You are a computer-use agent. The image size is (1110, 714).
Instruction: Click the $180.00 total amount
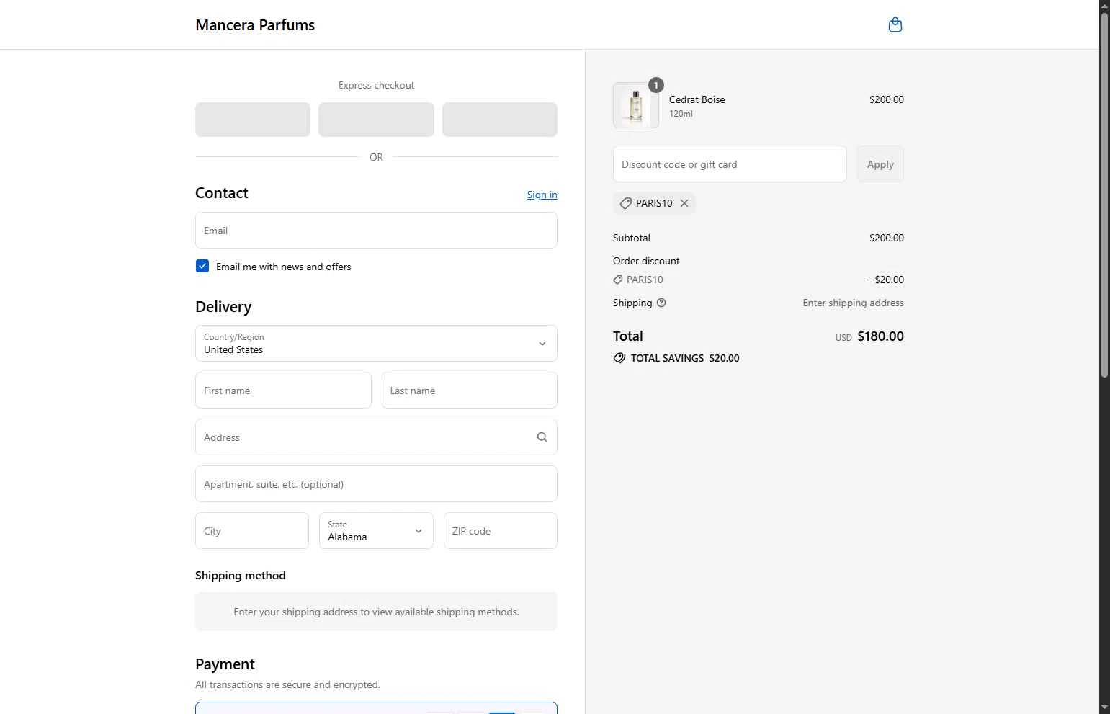880,336
